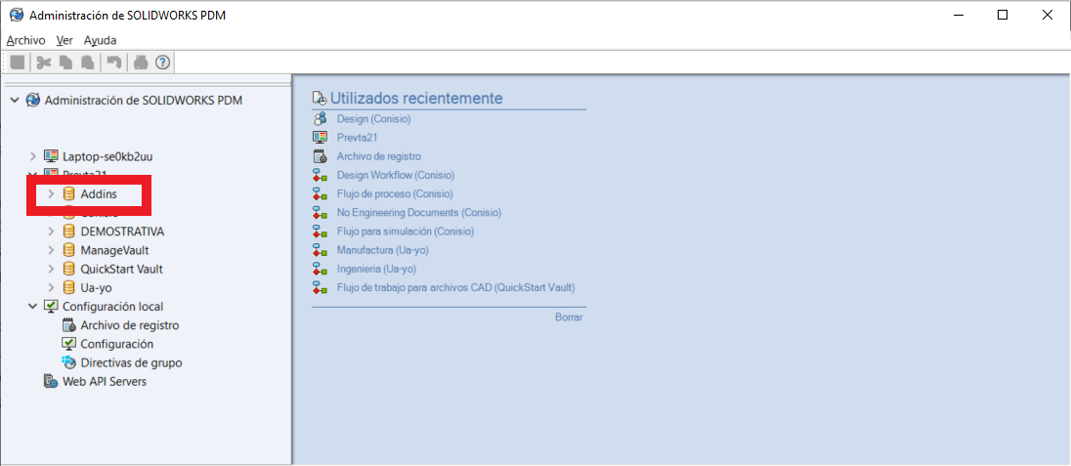The height and width of the screenshot is (466, 1071).
Task: Select Web API Servers in the tree
Action: click(x=105, y=381)
